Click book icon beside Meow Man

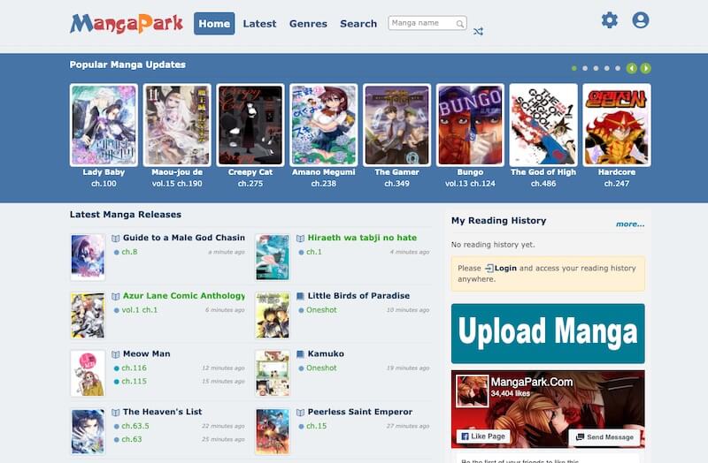tap(116, 354)
